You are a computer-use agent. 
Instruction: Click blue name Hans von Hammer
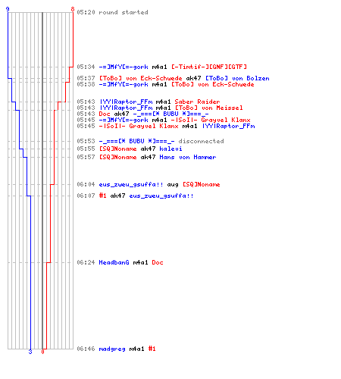[188, 157]
